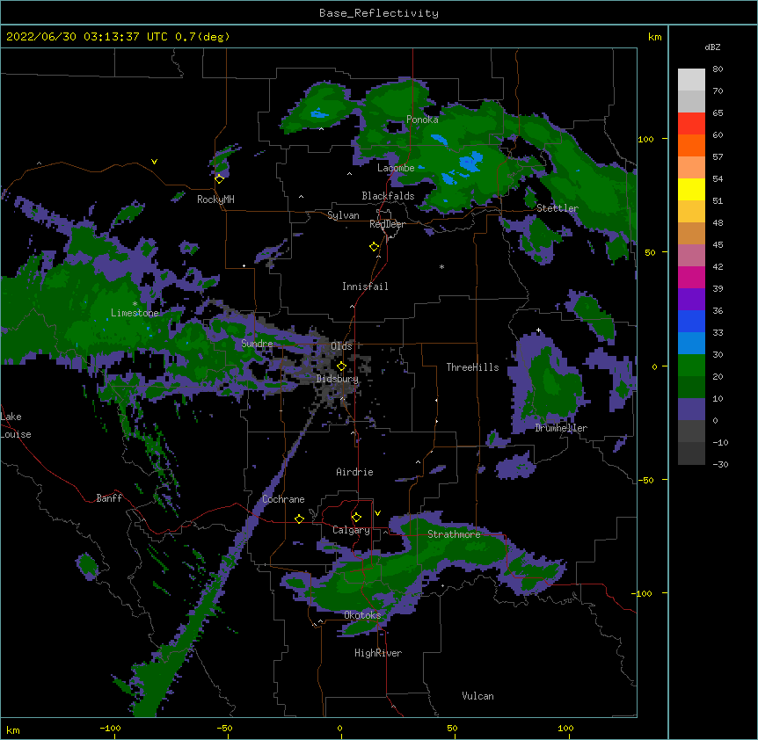
Task: Click the yellow diamond marker above Calgary
Action: coord(356,518)
